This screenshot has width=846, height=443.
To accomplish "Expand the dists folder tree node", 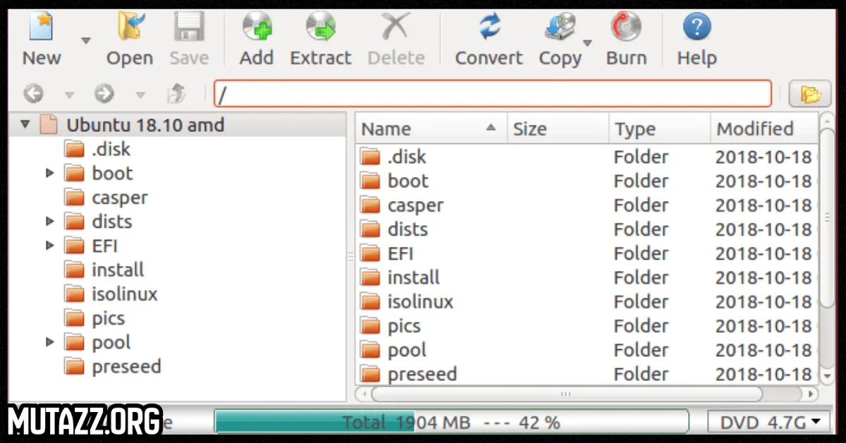I will coord(50,221).
